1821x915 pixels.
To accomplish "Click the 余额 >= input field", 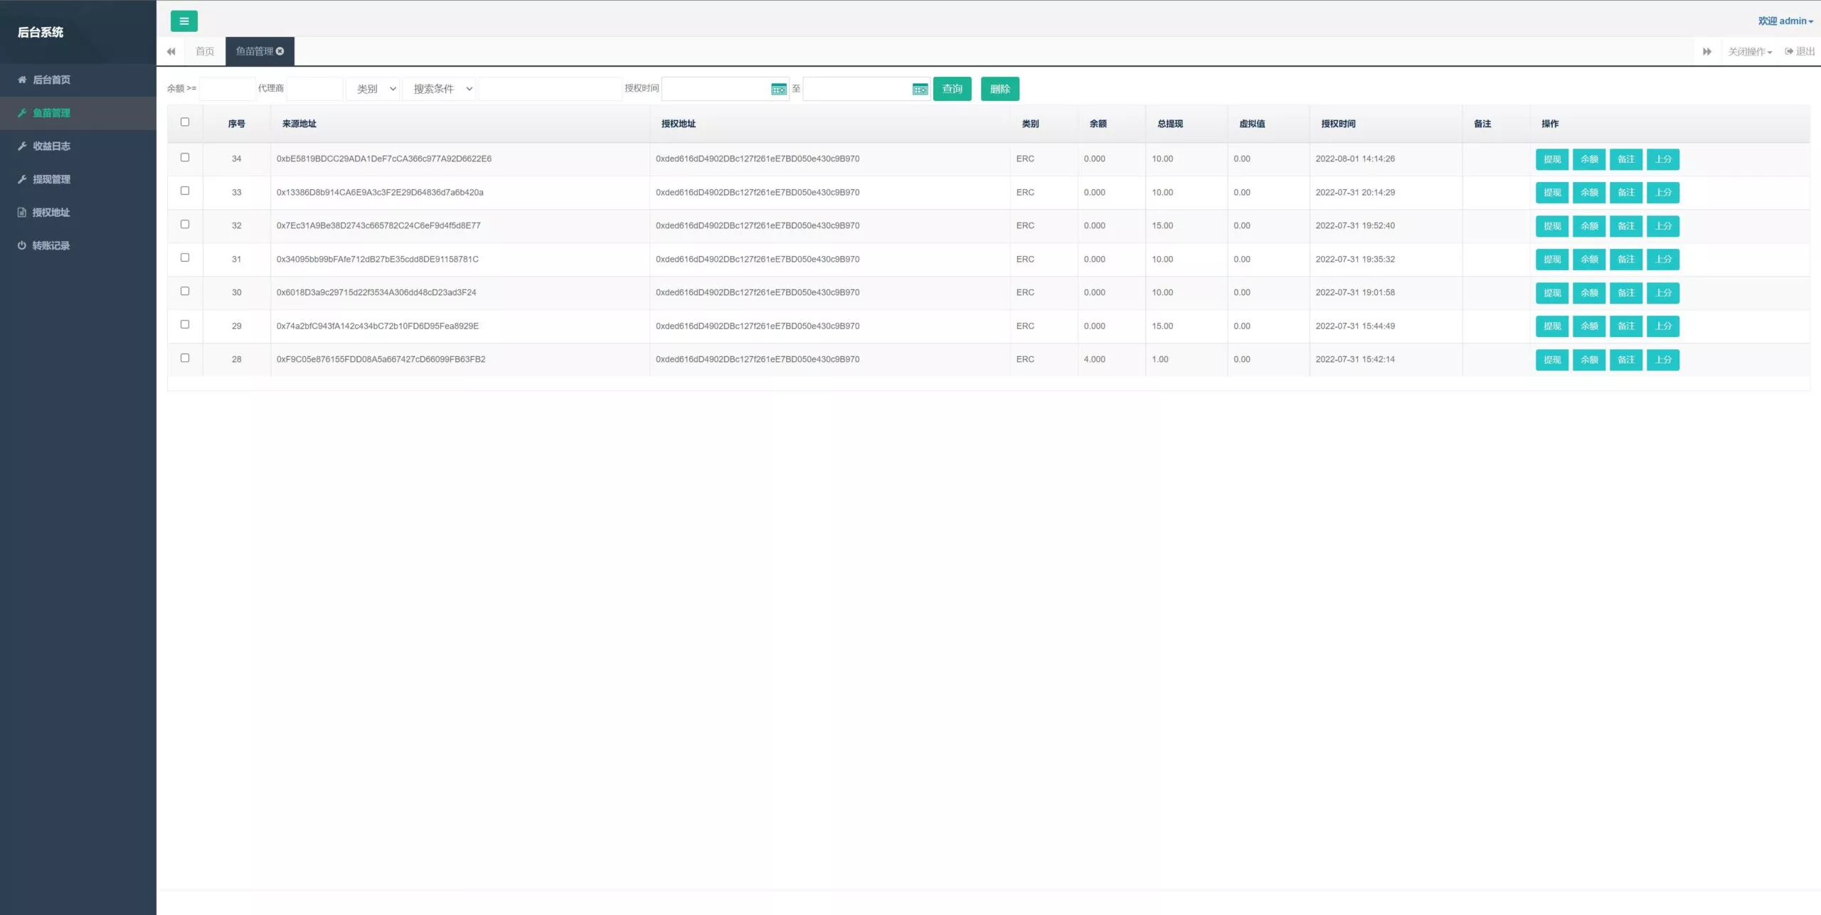I will tap(227, 89).
